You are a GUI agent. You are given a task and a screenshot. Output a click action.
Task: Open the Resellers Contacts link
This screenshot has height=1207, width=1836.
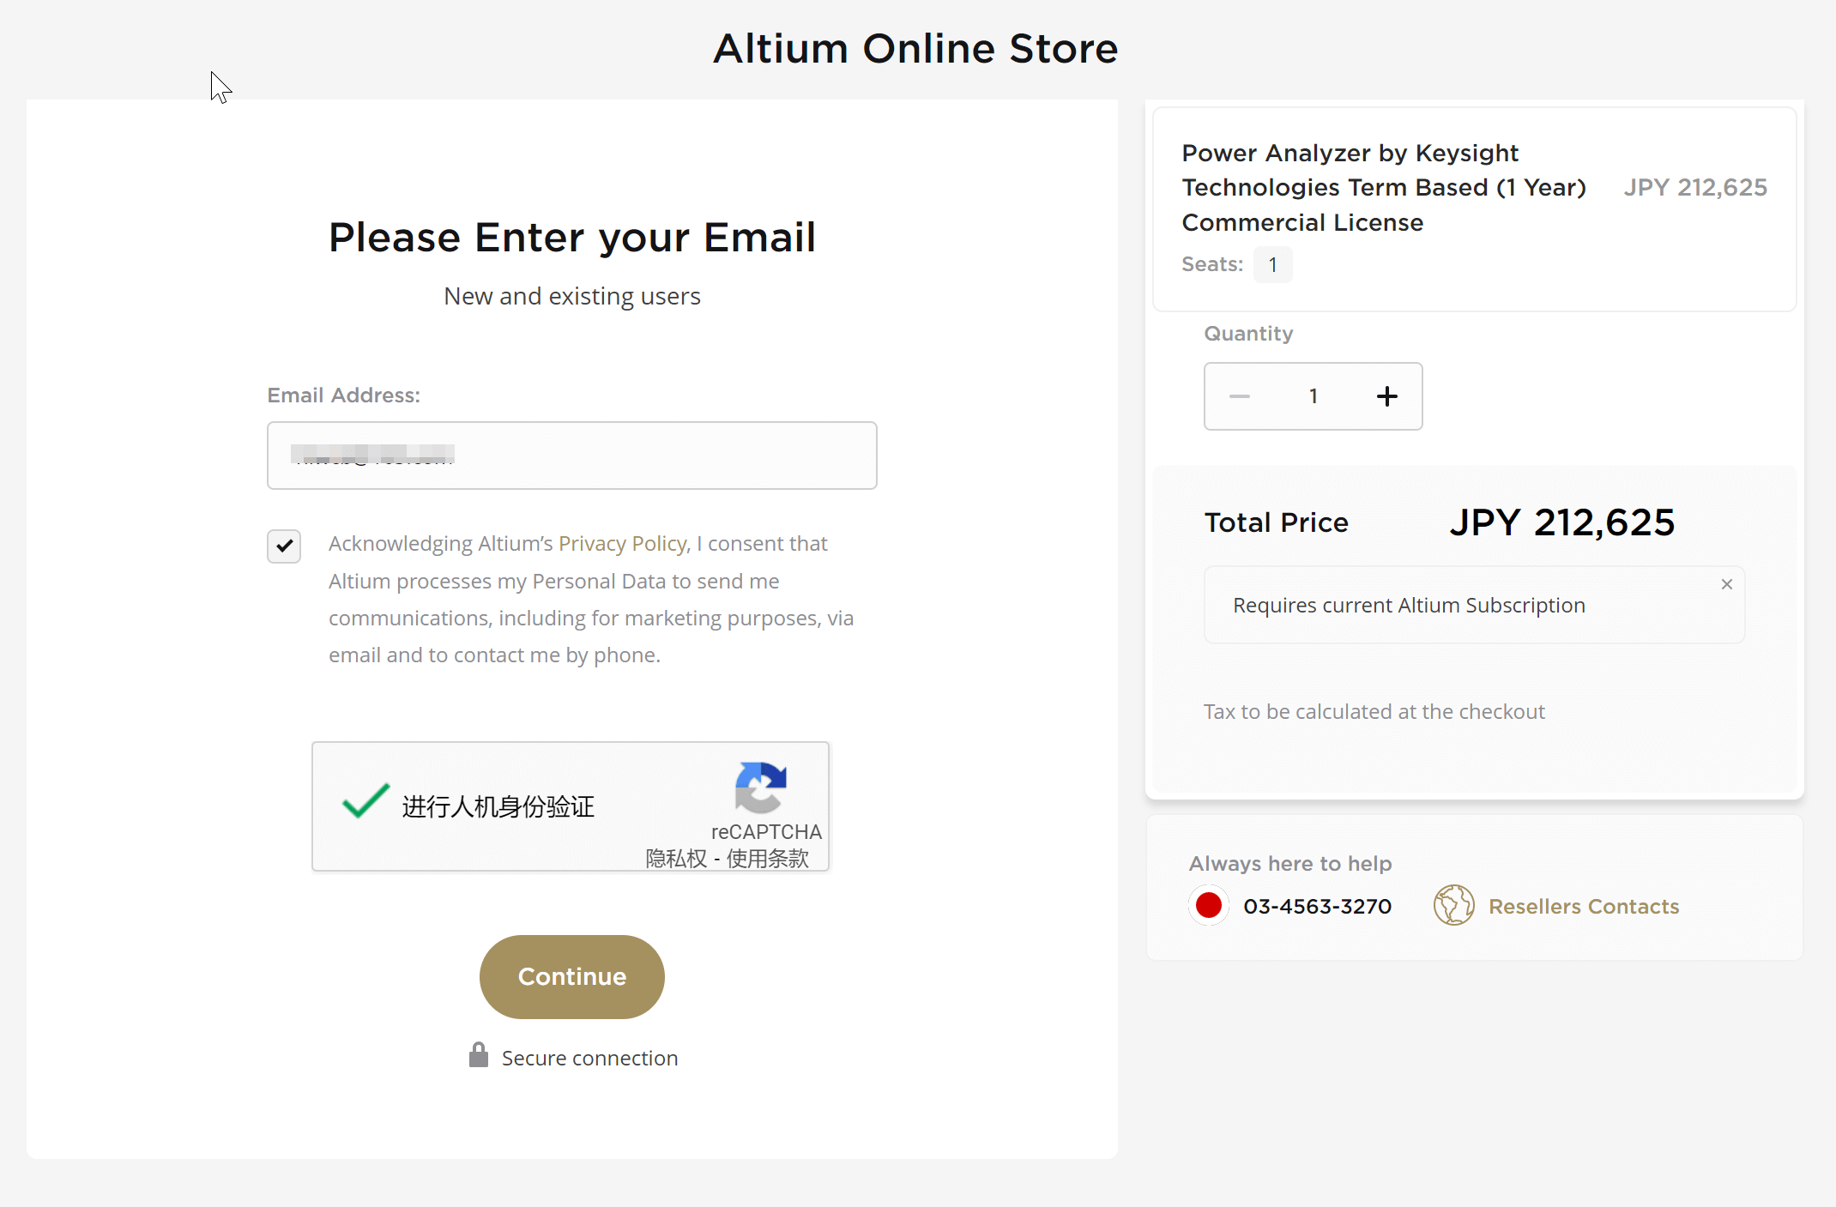[x=1584, y=907]
